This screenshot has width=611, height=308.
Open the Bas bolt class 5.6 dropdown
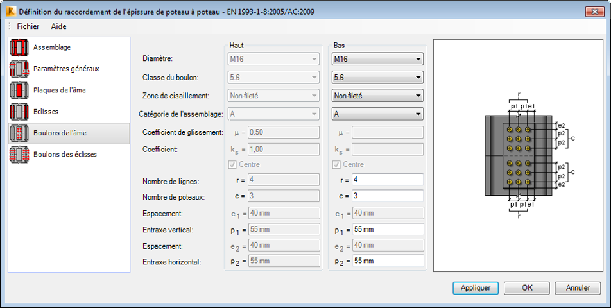[x=377, y=78]
